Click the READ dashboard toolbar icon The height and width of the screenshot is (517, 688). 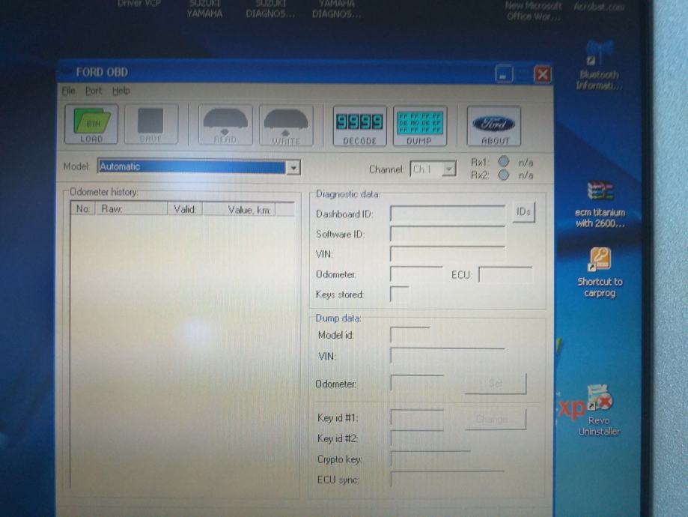pos(225,126)
